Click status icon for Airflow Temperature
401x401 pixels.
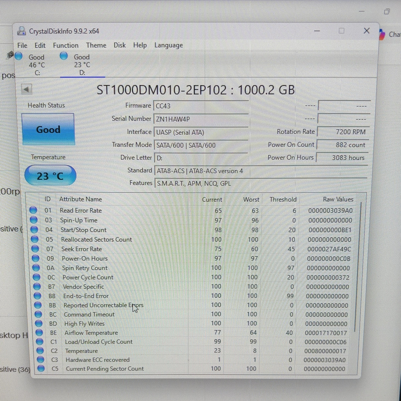coord(39,332)
